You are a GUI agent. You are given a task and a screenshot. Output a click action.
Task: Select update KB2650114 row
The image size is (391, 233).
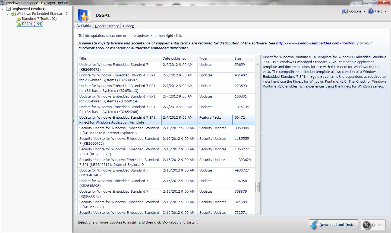pyautogui.click(x=166, y=99)
